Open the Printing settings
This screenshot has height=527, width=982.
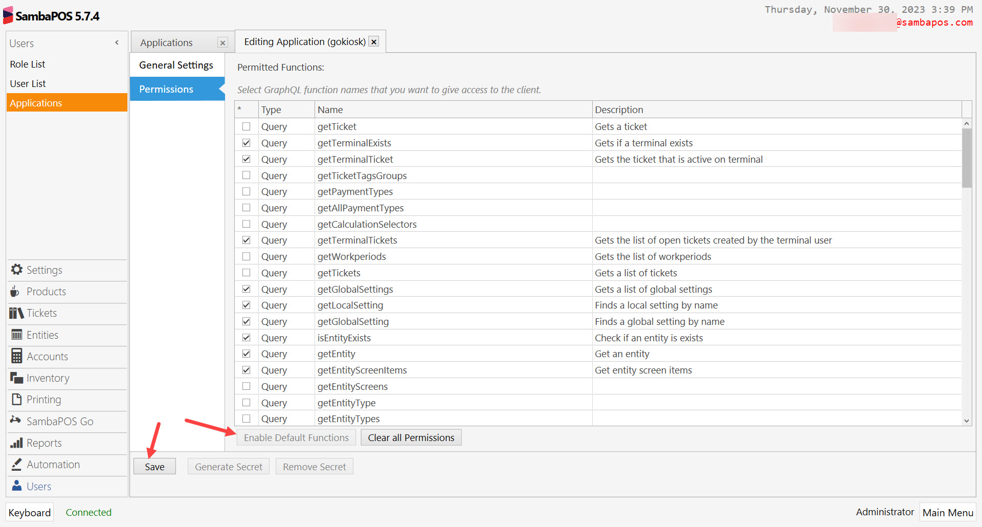[43, 399]
